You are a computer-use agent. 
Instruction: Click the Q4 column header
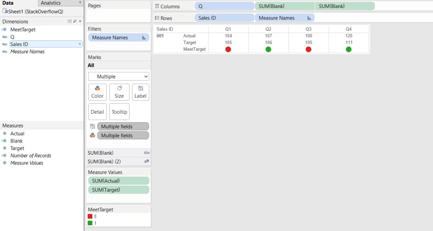[349, 29]
